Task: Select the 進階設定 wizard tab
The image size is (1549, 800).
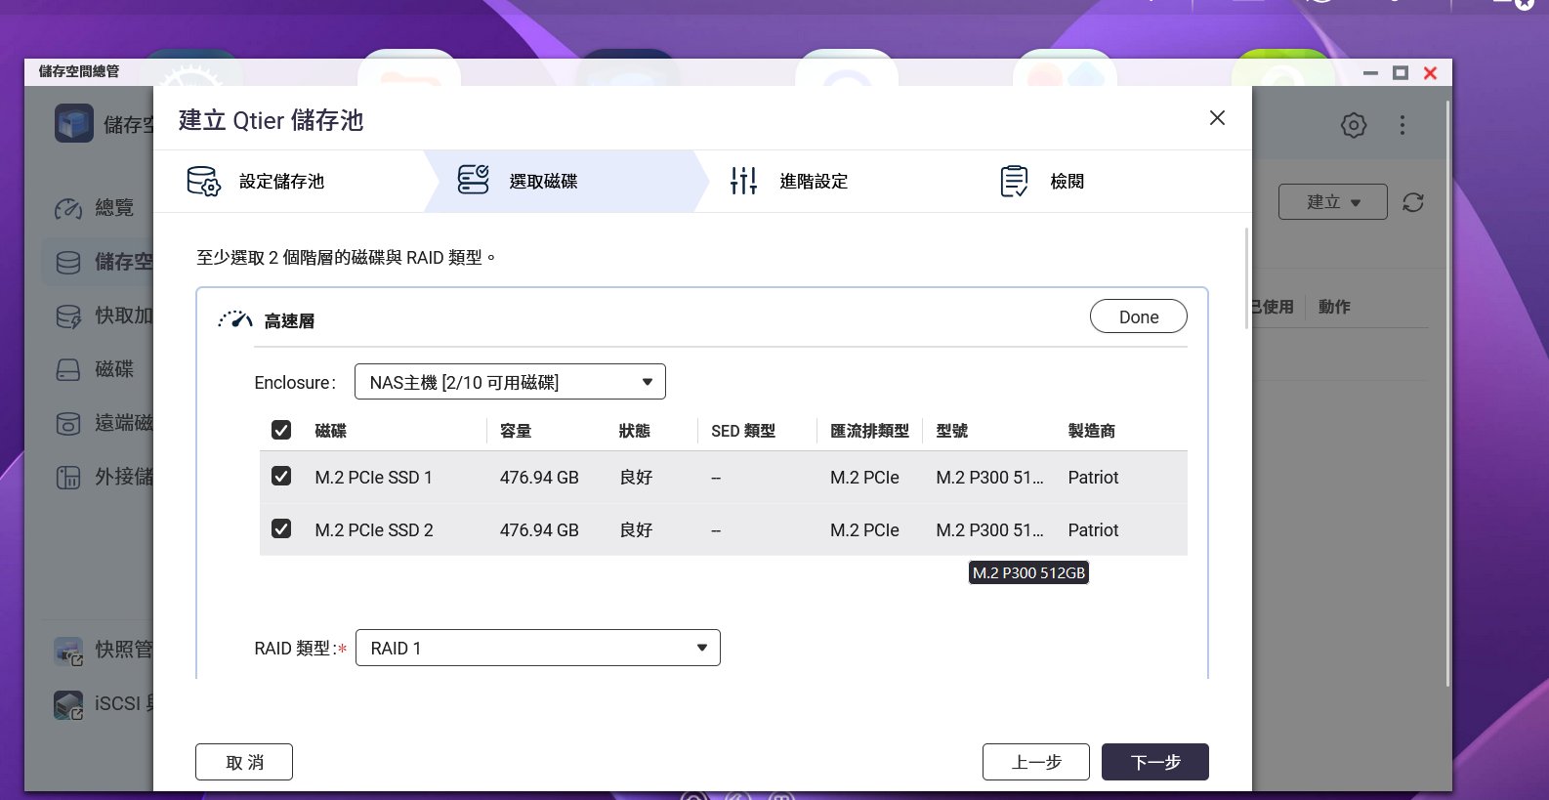Action: pos(813,182)
